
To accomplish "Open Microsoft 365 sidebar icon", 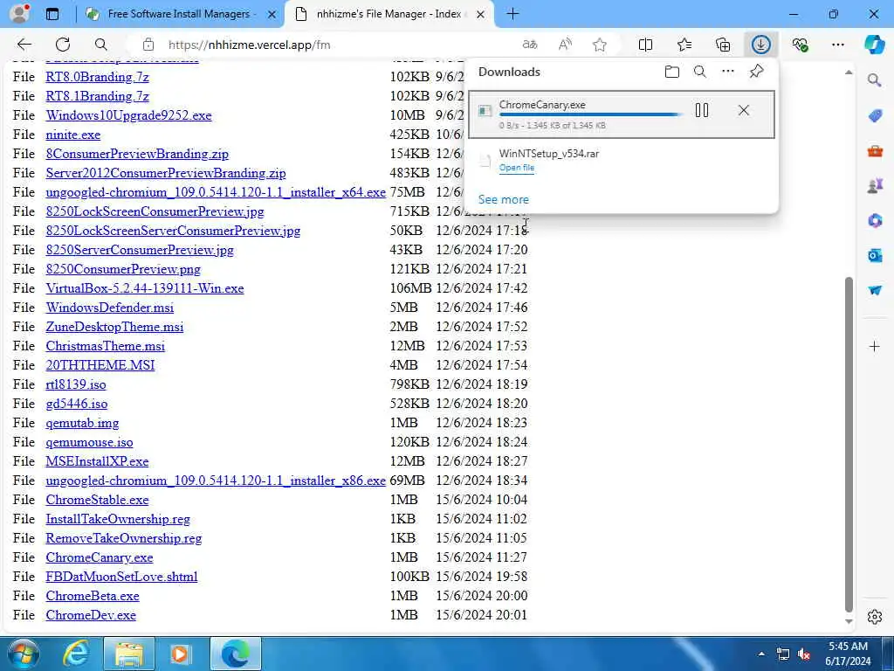I will pos(875,221).
